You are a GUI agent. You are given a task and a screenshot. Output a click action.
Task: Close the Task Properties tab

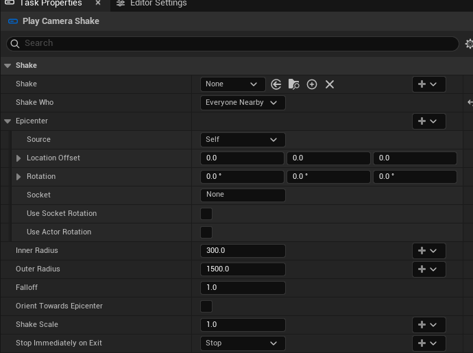point(98,3)
